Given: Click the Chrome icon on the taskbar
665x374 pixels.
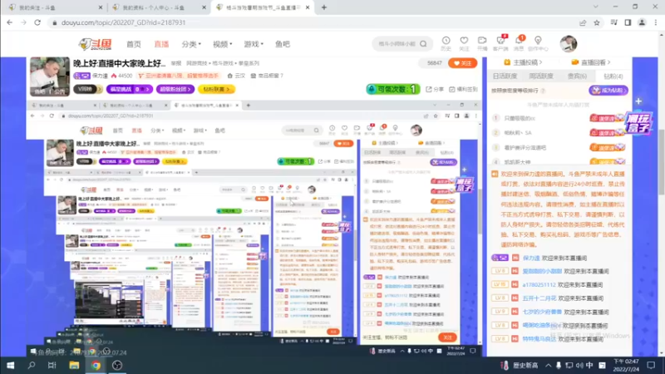Looking at the screenshot, I should pyautogui.click(x=96, y=365).
